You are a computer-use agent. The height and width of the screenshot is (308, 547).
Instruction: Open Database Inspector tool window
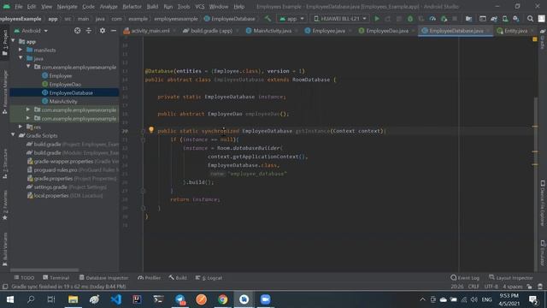103,277
